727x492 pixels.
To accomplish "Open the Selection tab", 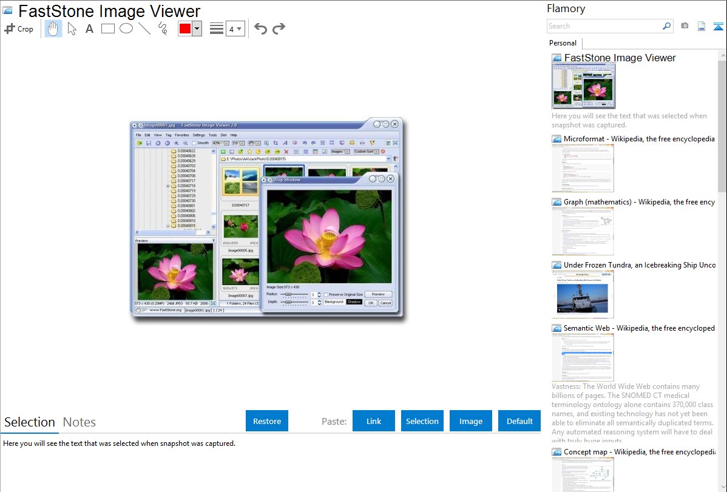I will (x=30, y=422).
